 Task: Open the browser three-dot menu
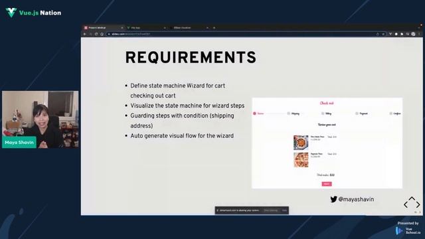pos(419,34)
